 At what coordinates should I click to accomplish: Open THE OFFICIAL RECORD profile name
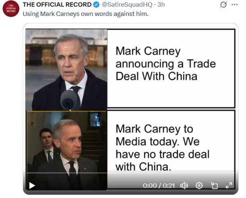(57, 4)
